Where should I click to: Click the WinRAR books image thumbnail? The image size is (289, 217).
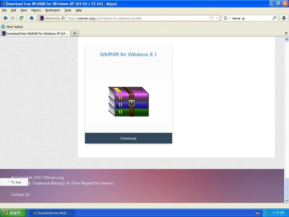(x=128, y=101)
